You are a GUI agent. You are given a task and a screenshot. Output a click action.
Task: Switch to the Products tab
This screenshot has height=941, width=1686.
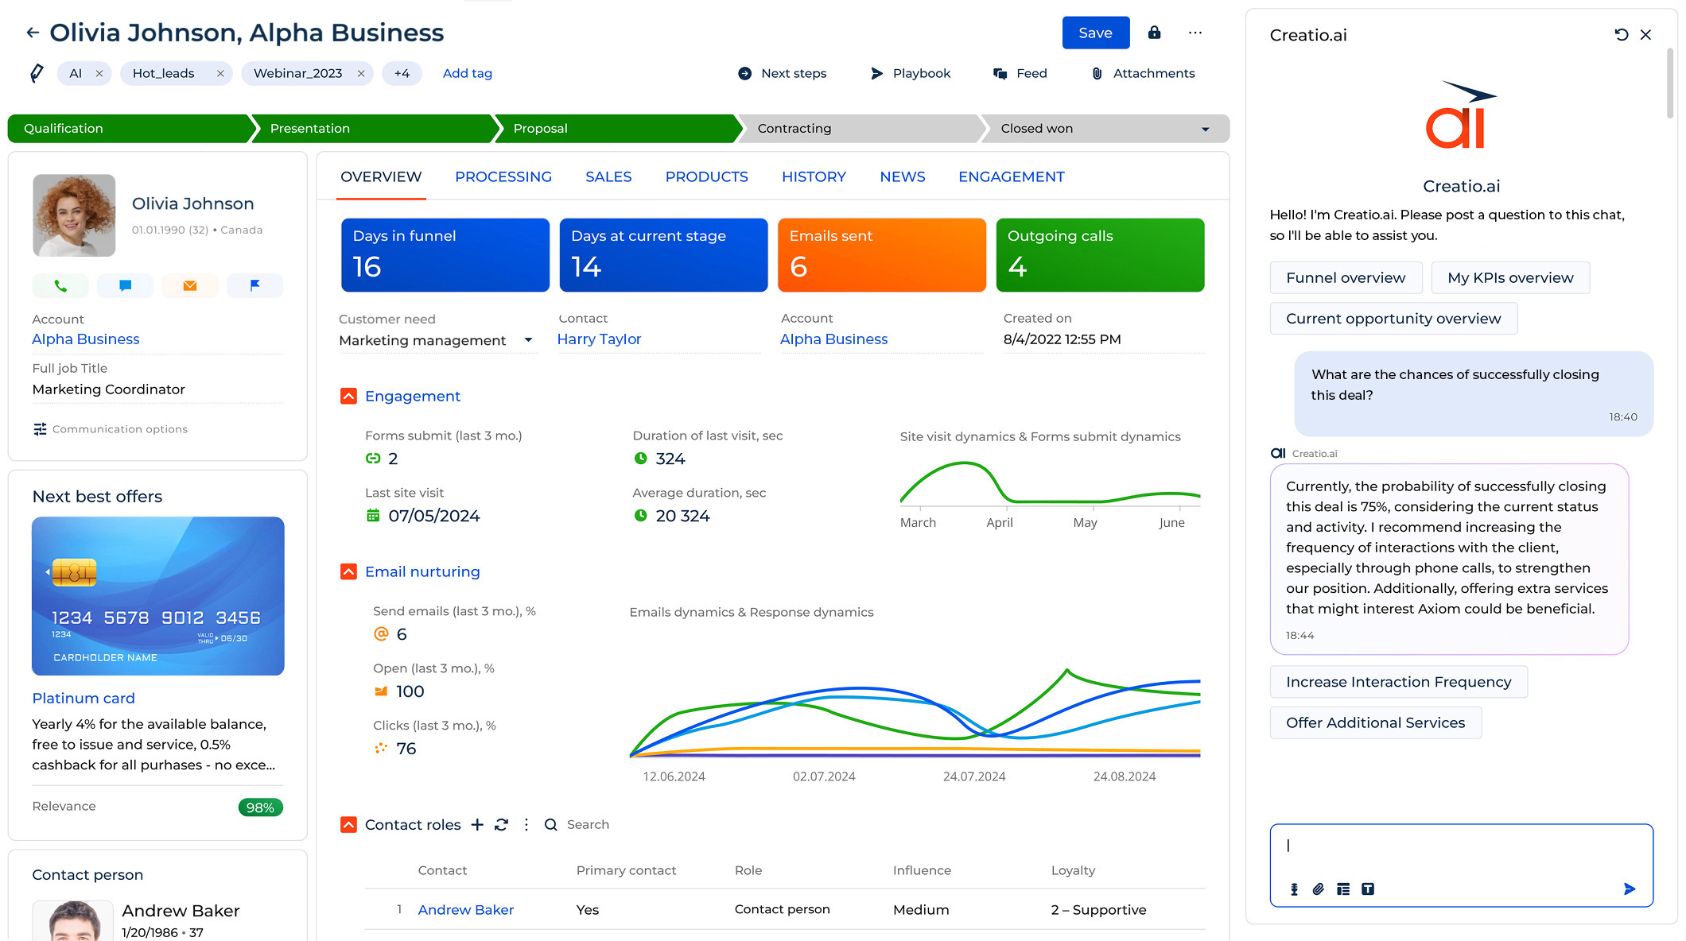click(x=706, y=176)
